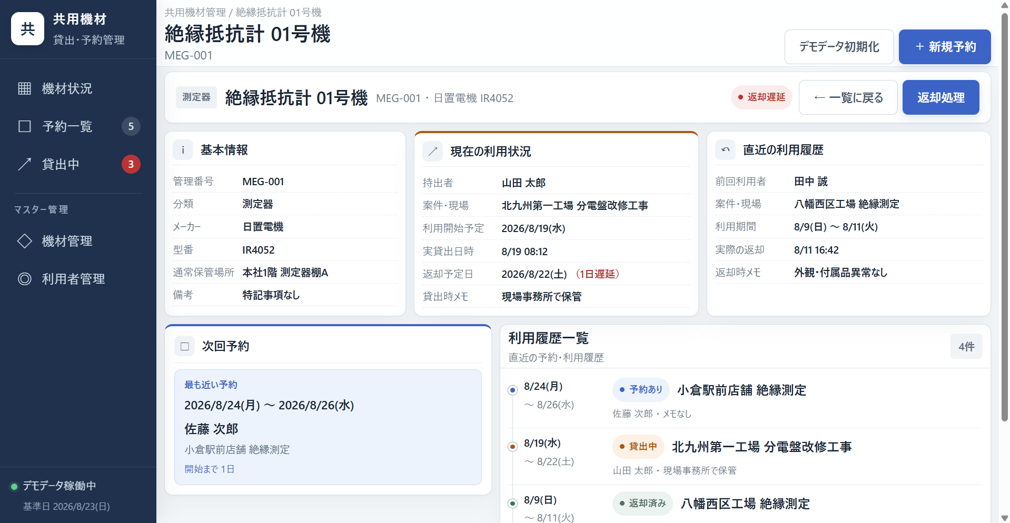1010x523 pixels.
Task: Click the 測定器 category tag
Action: click(x=196, y=97)
